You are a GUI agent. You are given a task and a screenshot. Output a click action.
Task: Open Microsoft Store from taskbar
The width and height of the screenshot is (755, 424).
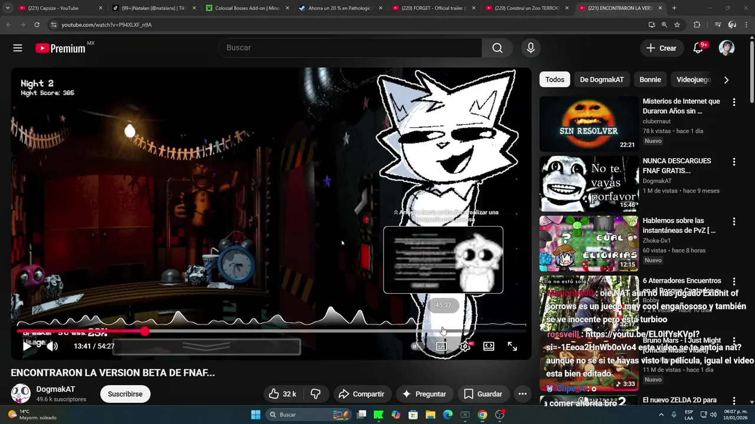point(413,415)
